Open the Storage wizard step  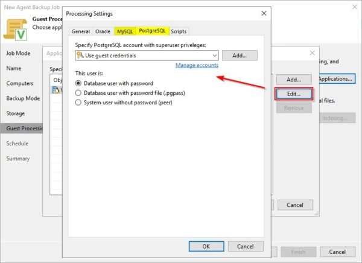16,113
